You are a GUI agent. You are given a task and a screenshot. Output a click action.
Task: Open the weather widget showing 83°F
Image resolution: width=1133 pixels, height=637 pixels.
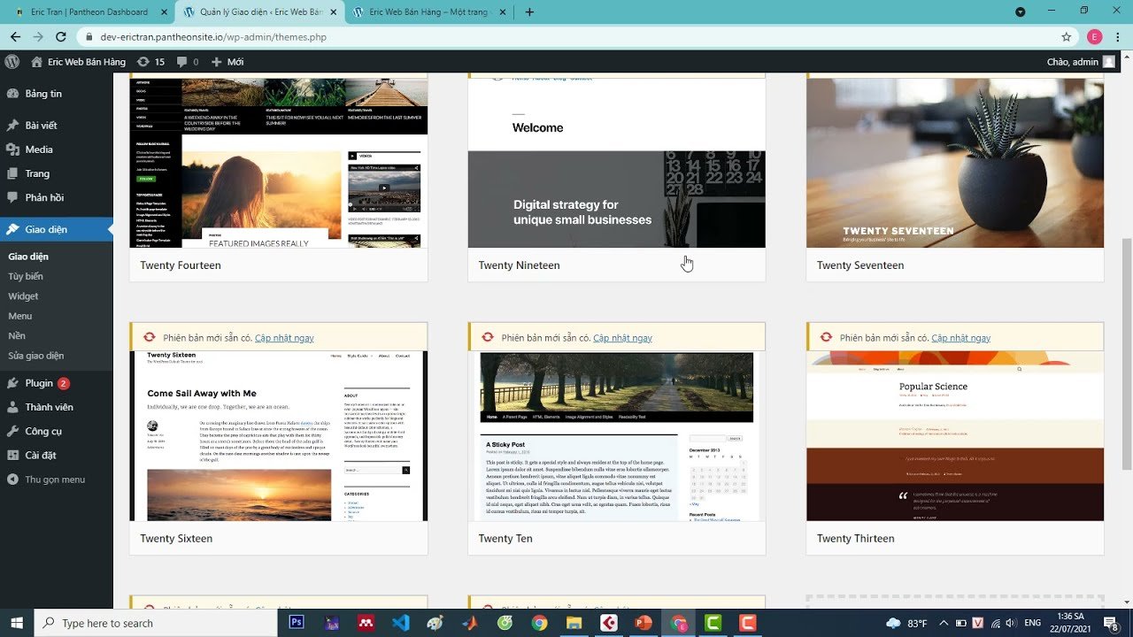tap(906, 624)
